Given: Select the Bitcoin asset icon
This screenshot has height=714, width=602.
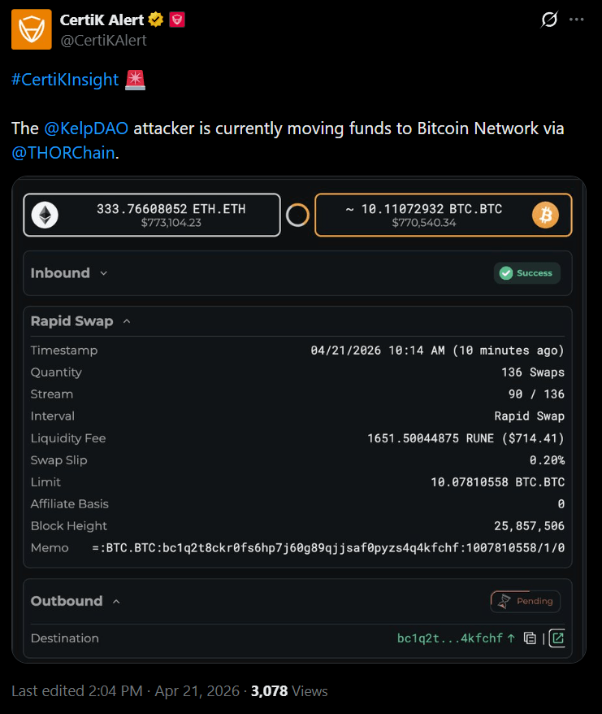Looking at the screenshot, I should [546, 215].
